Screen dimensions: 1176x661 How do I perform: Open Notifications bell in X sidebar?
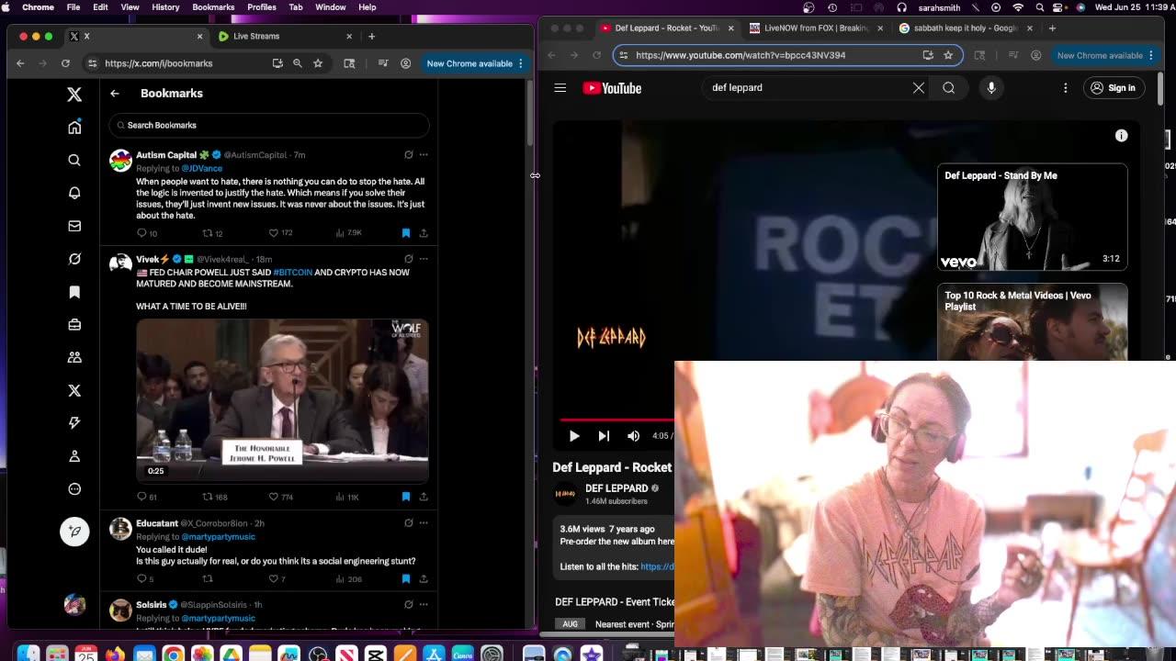coord(74,193)
